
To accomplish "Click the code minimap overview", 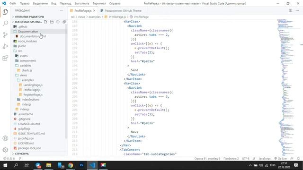I will click(287, 87).
